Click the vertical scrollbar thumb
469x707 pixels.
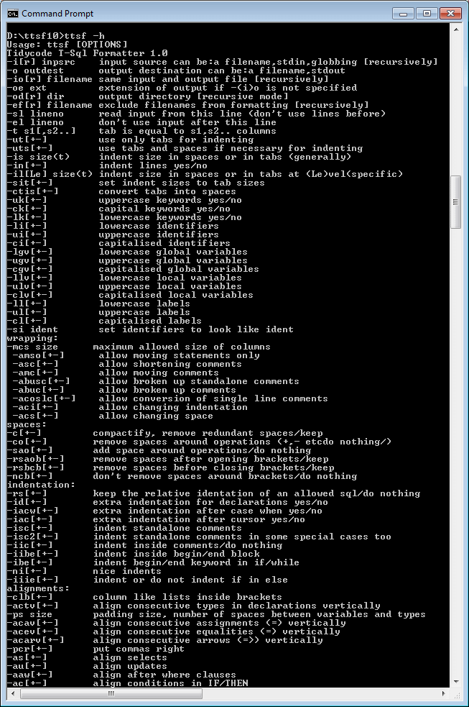point(456,202)
